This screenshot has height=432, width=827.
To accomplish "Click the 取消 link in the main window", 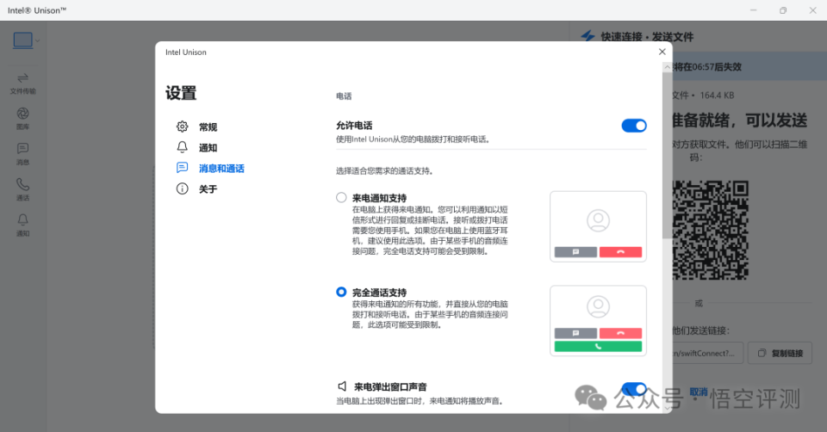I will click(x=699, y=392).
